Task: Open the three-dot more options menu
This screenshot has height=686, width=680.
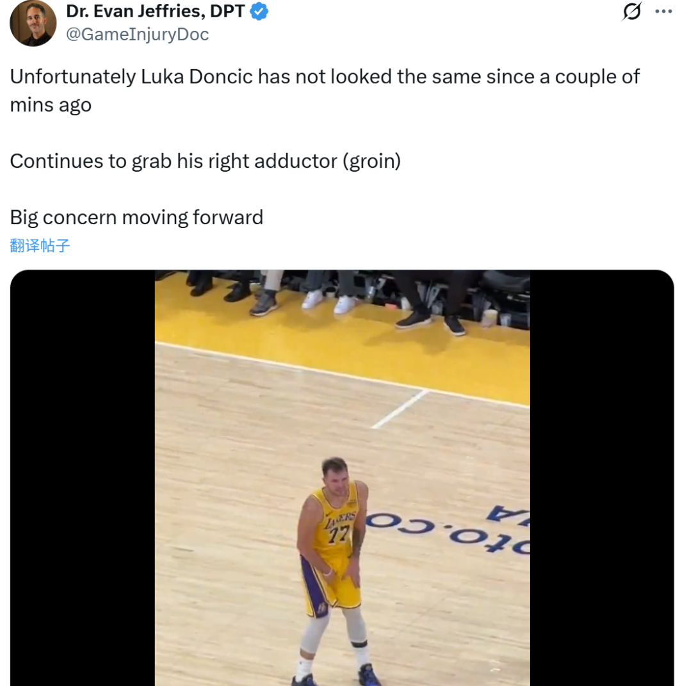Action: (663, 12)
